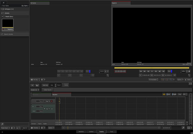
Task: Click the Audio+ button
Action: (45, 124)
